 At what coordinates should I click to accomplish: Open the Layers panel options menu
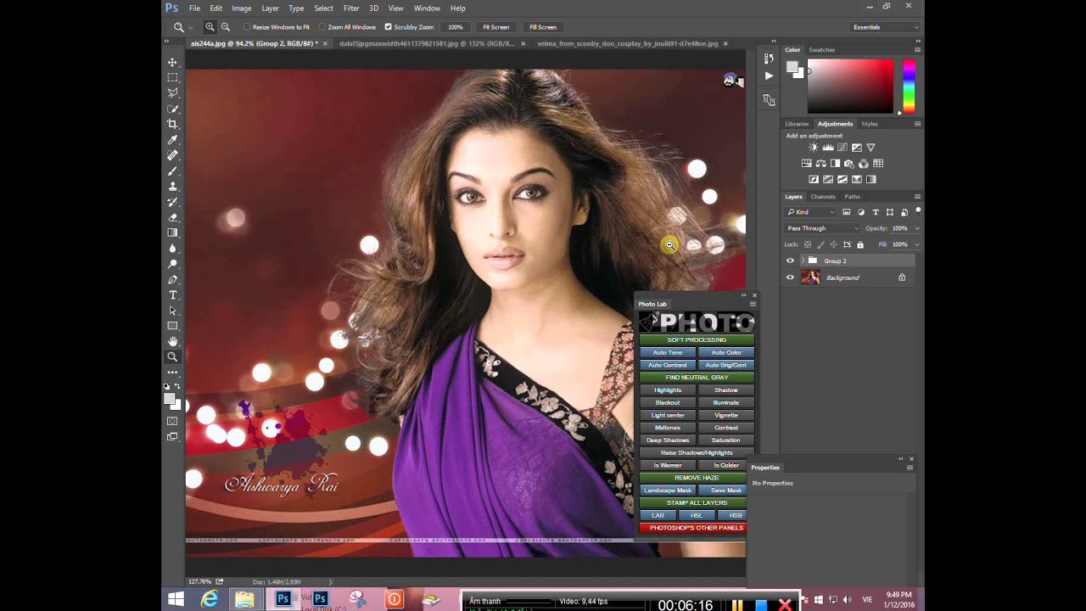917,196
